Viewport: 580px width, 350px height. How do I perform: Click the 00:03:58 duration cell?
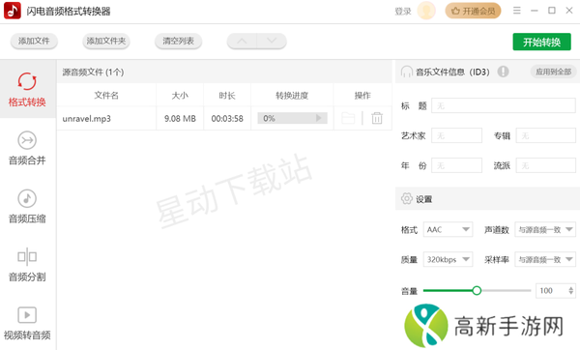pyautogui.click(x=227, y=118)
